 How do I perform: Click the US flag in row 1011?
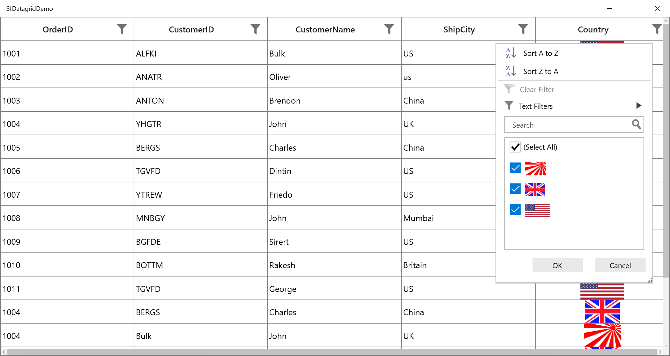pos(602,291)
